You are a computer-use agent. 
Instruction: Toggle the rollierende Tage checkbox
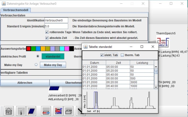47,32
